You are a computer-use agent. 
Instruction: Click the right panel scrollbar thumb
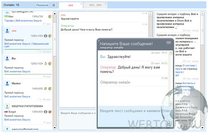(x=202, y=31)
